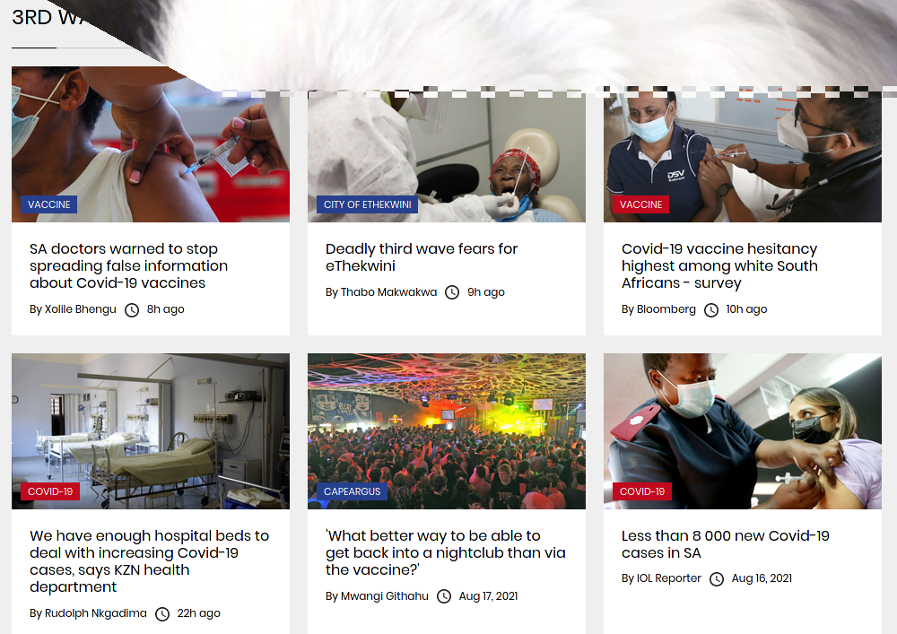This screenshot has width=897, height=634.
Task: Click the clock icon beside 10h ago
Action: (711, 310)
